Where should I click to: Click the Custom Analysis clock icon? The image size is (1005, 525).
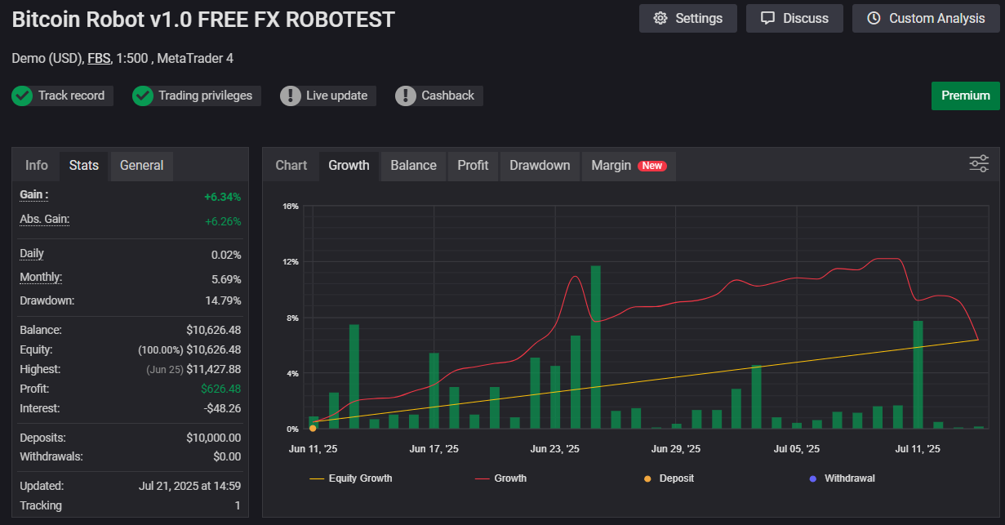[874, 18]
